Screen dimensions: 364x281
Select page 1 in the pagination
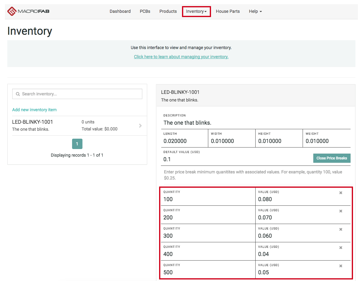click(x=77, y=144)
